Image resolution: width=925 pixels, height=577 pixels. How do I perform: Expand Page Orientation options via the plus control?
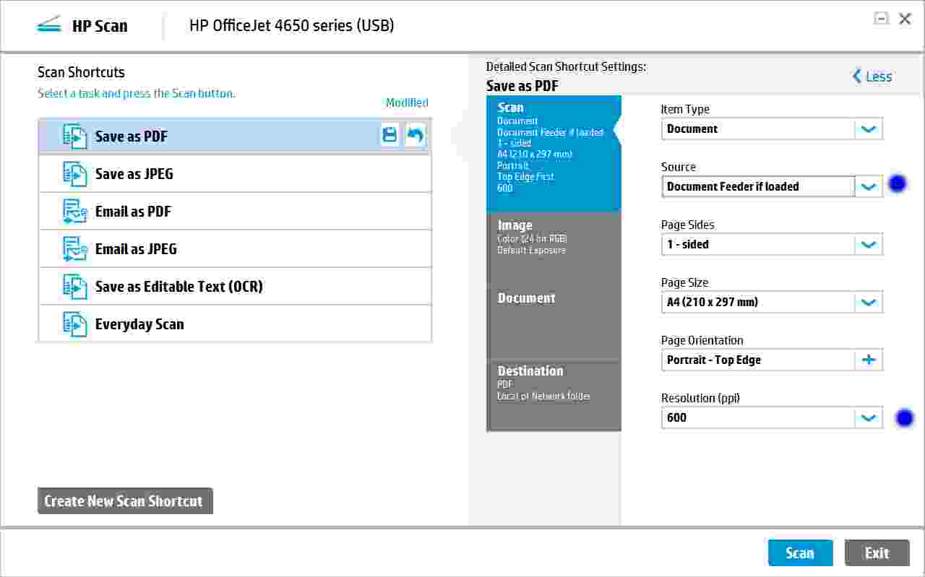(869, 360)
